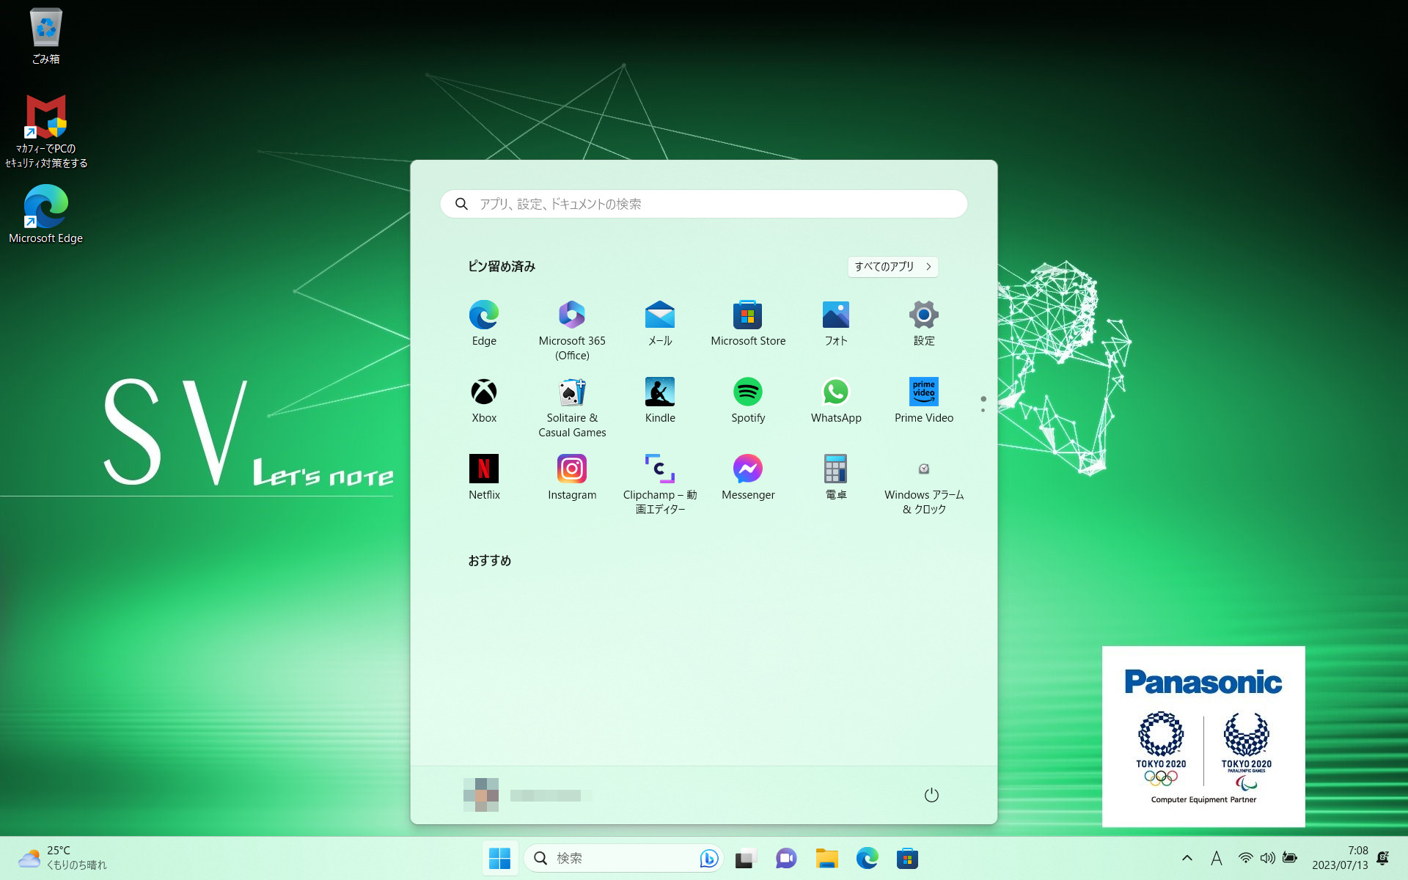Open the 電卓 calculator app

click(836, 477)
